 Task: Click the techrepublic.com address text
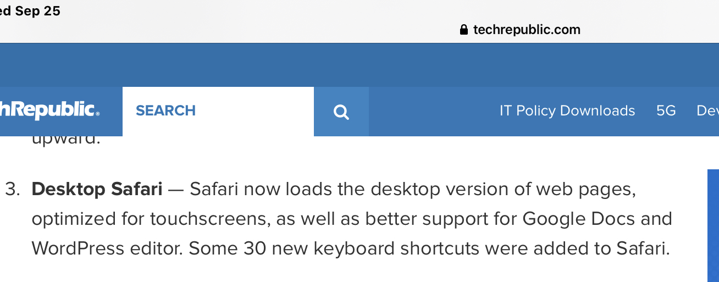[x=527, y=30]
